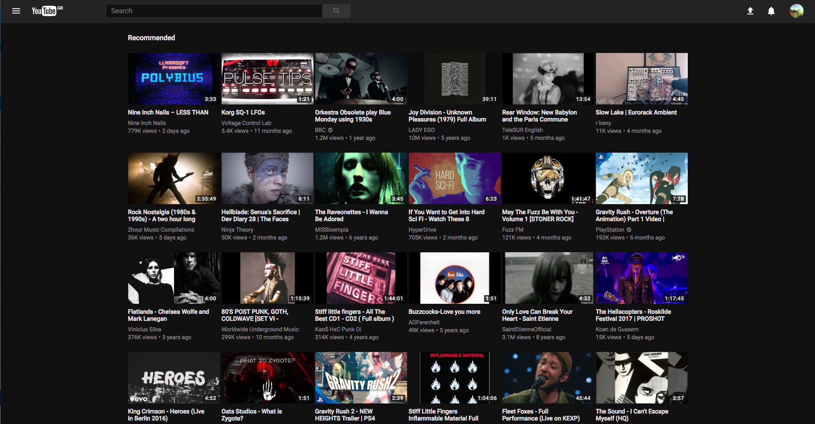Go to Ninja Theory channel

[237, 230]
